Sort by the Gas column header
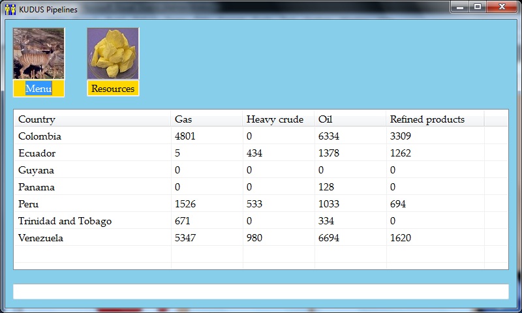This screenshot has width=522, height=313. (207, 119)
